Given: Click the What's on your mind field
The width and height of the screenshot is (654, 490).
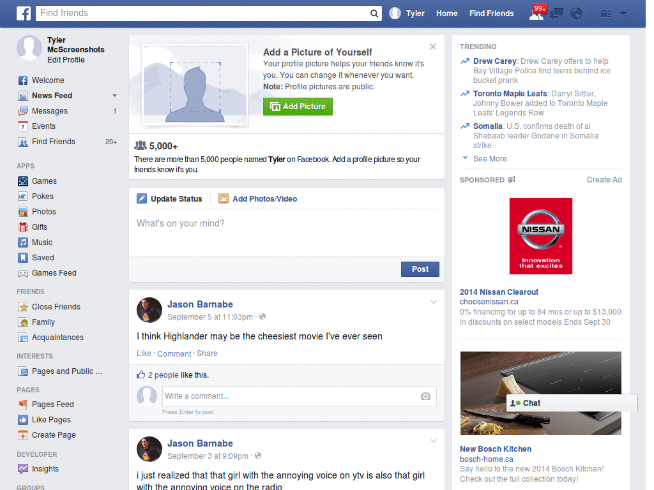Looking at the screenshot, I should (x=287, y=232).
